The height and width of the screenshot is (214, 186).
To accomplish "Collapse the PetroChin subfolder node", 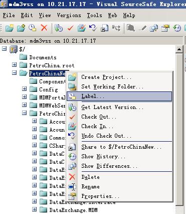I will click(x=25, y=113).
